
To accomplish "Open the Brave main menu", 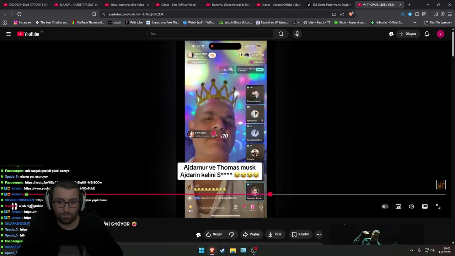I will (x=450, y=14).
